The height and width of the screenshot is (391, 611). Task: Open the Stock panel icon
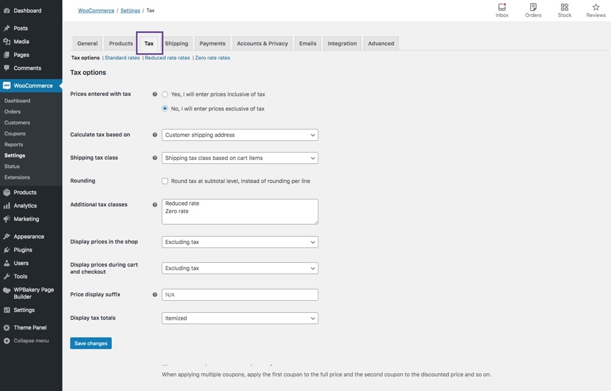pyautogui.click(x=565, y=8)
